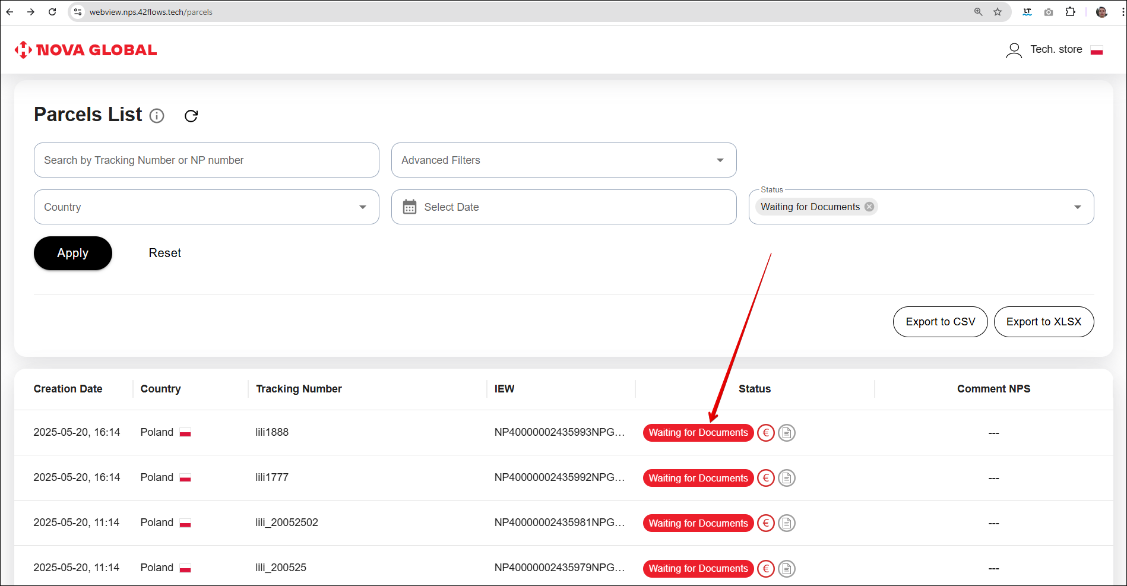
Task: Click the info icon next to Parcels List
Action: click(x=157, y=116)
